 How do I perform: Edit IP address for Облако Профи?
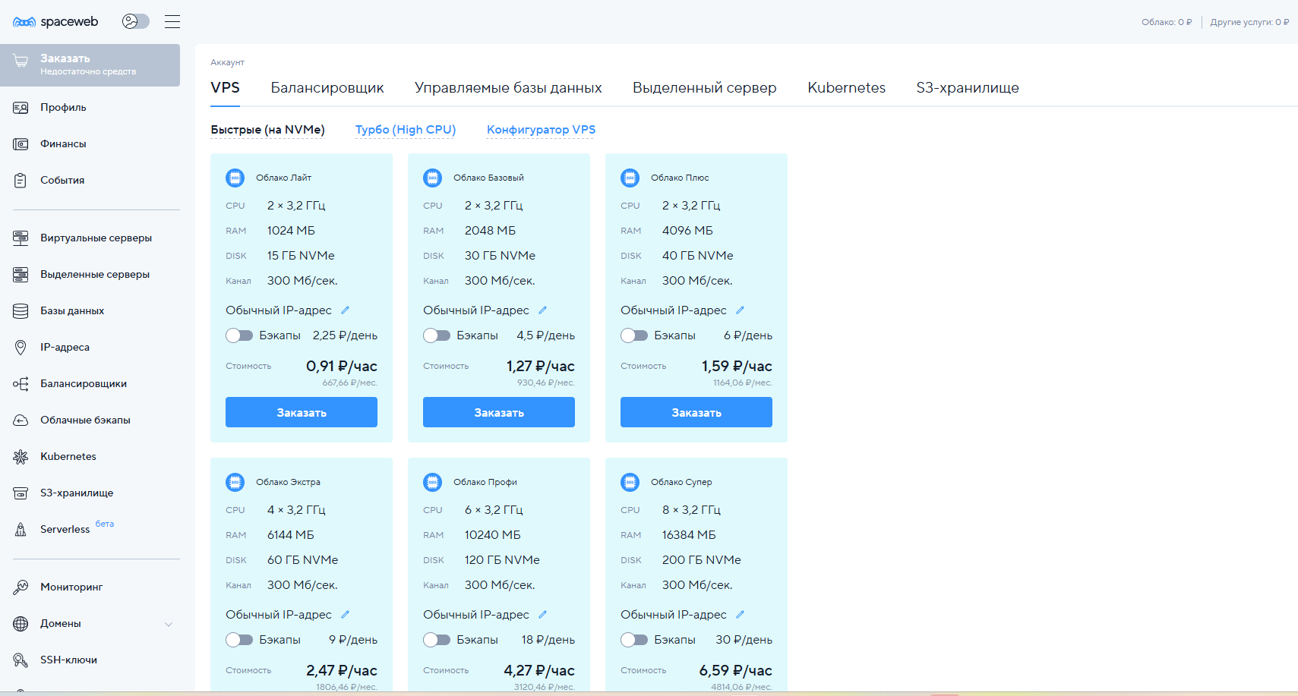[x=542, y=614]
